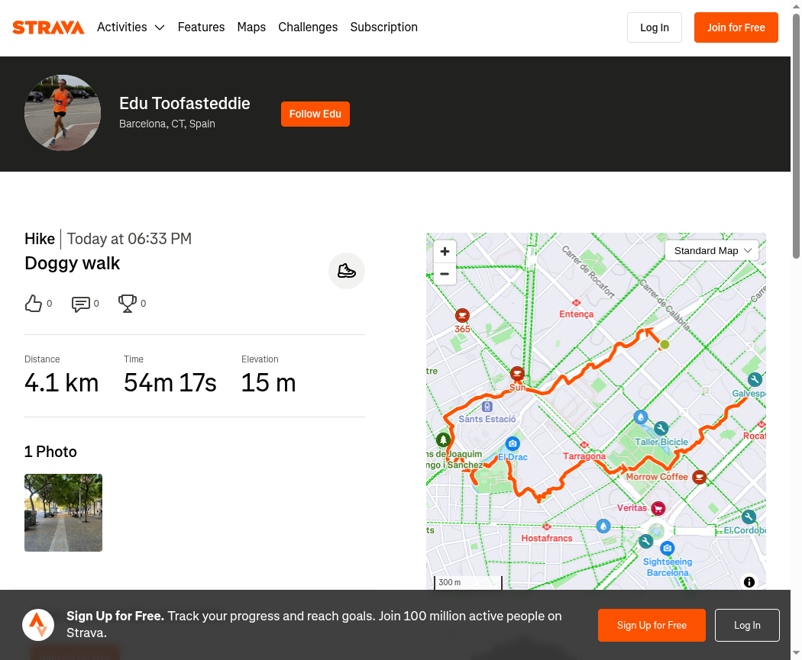Image resolution: width=802 pixels, height=660 pixels.
Task: Open the map info icon
Action: [x=749, y=582]
